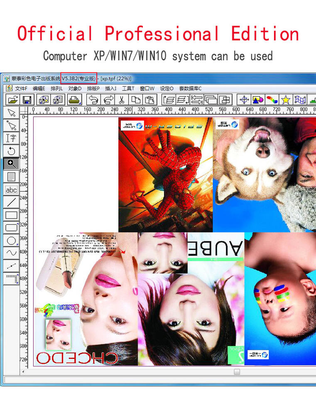
Task: Click the Paste clipboard icon
Action: pyautogui.click(x=150, y=100)
